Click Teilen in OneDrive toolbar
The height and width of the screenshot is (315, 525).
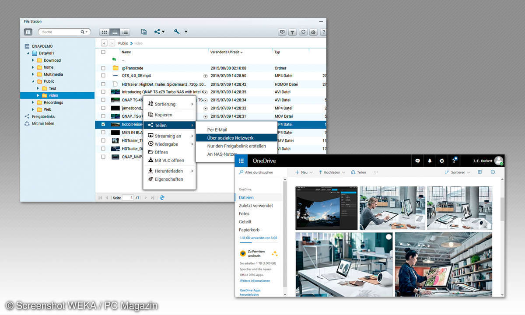[358, 172]
